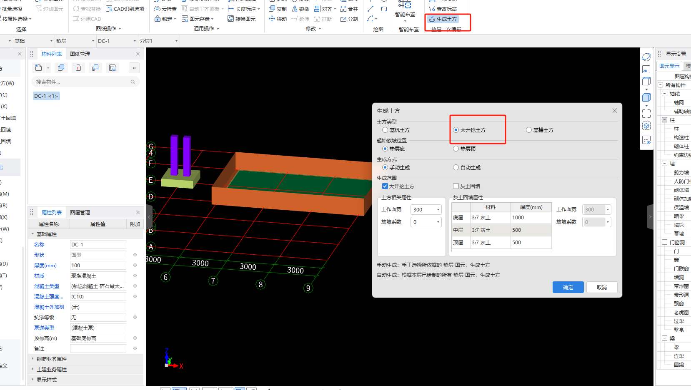Click the rectangle draw tool icon
The image size is (691, 390).
pos(384,9)
